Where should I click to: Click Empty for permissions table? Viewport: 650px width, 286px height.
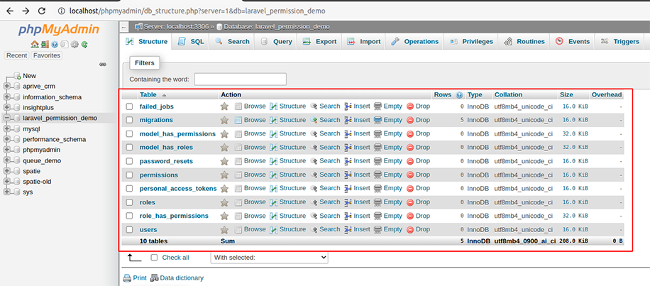tap(388, 175)
